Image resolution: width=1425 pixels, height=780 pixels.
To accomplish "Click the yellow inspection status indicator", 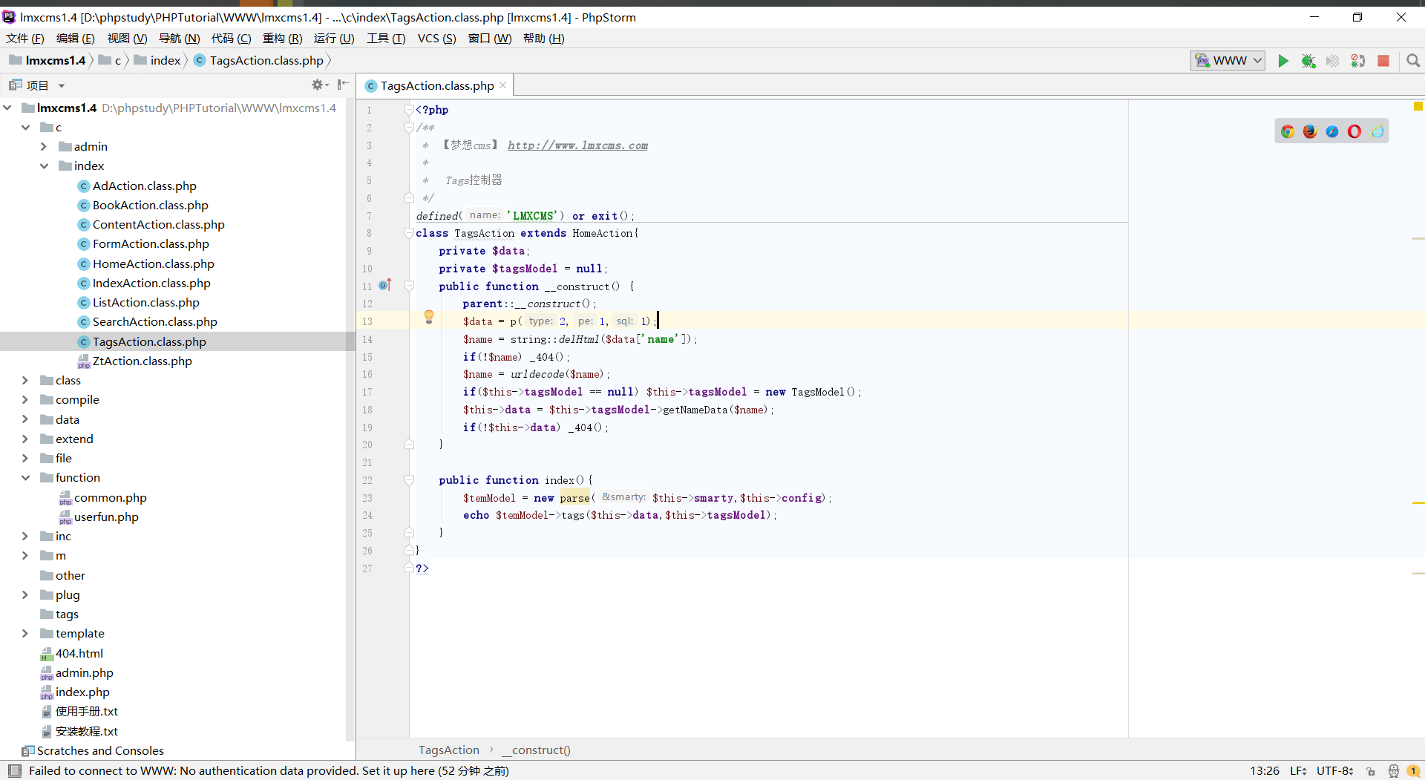I will coord(1418,107).
